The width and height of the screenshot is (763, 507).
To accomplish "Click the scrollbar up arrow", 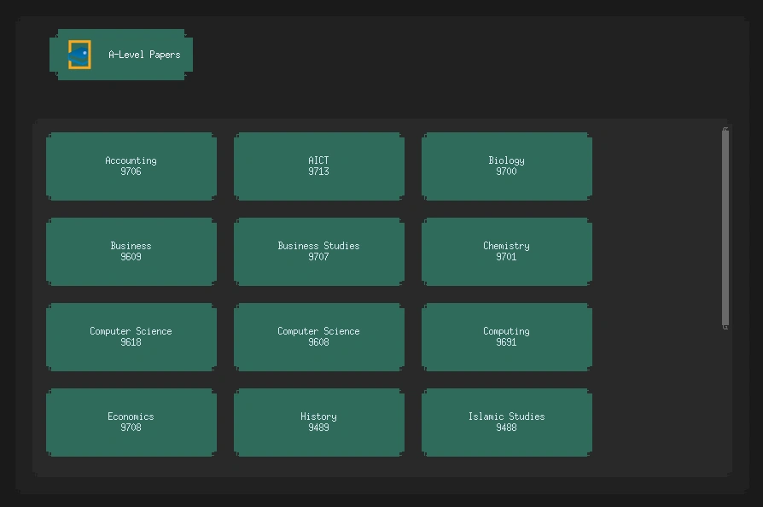I will coord(725,129).
